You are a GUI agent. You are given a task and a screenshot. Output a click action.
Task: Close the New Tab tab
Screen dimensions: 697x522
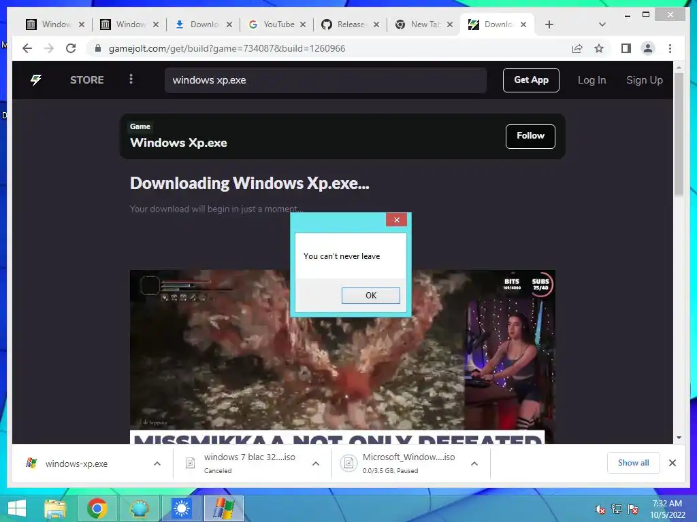pos(450,24)
